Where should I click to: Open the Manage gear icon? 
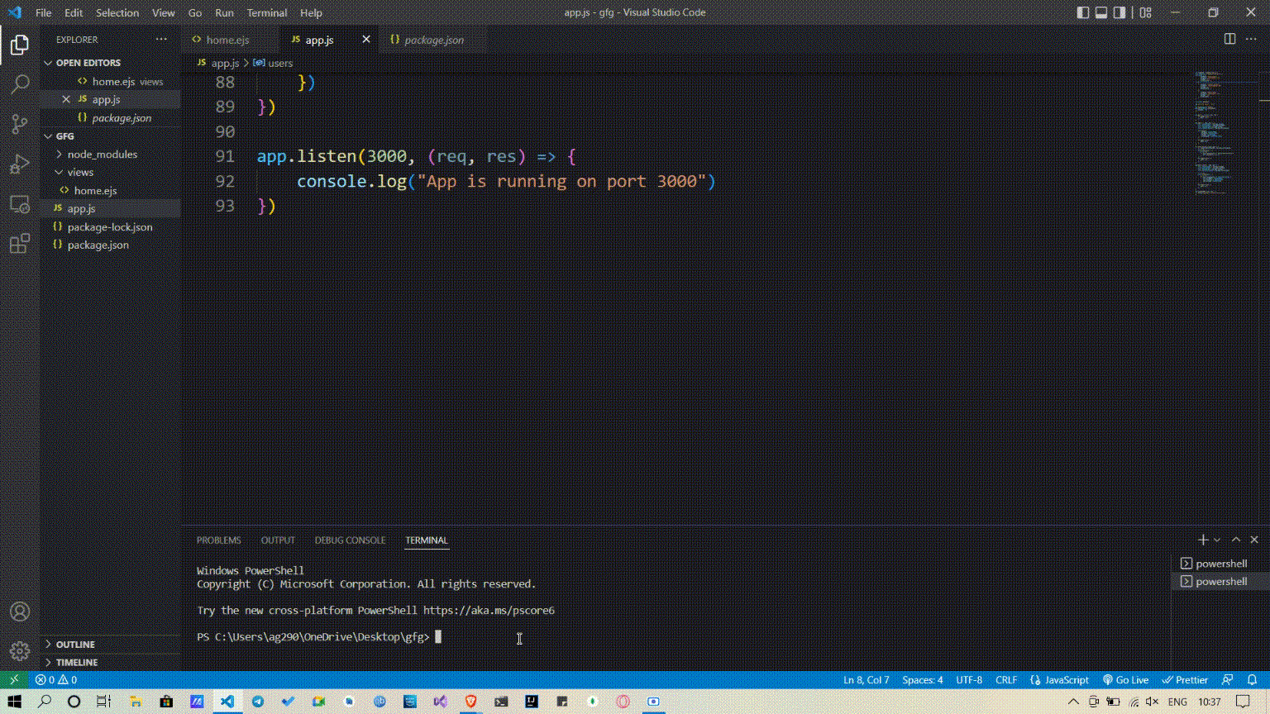20,651
